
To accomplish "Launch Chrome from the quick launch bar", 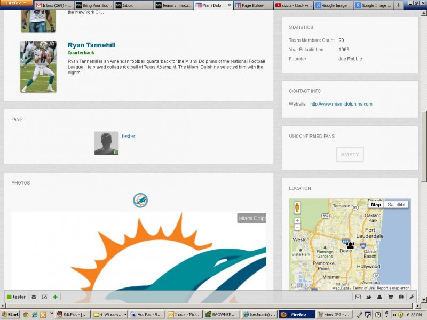I will tap(26, 315).
